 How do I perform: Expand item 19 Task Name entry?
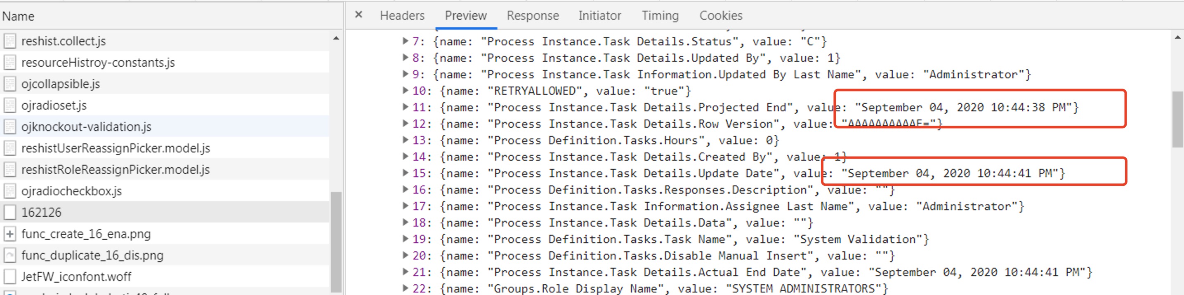coord(405,239)
